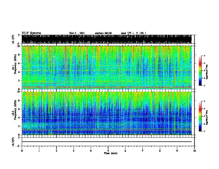Click the "ch.3(V)" axis label
Viewport: 219px width, 169px height.
[x=13, y=142]
